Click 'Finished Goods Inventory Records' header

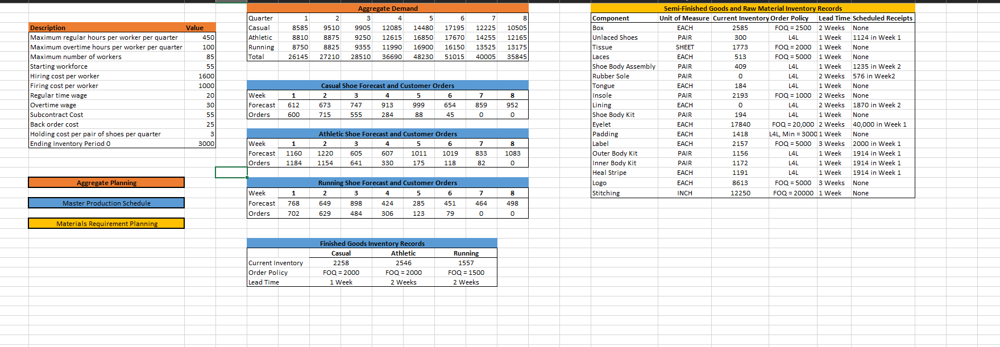tap(372, 244)
